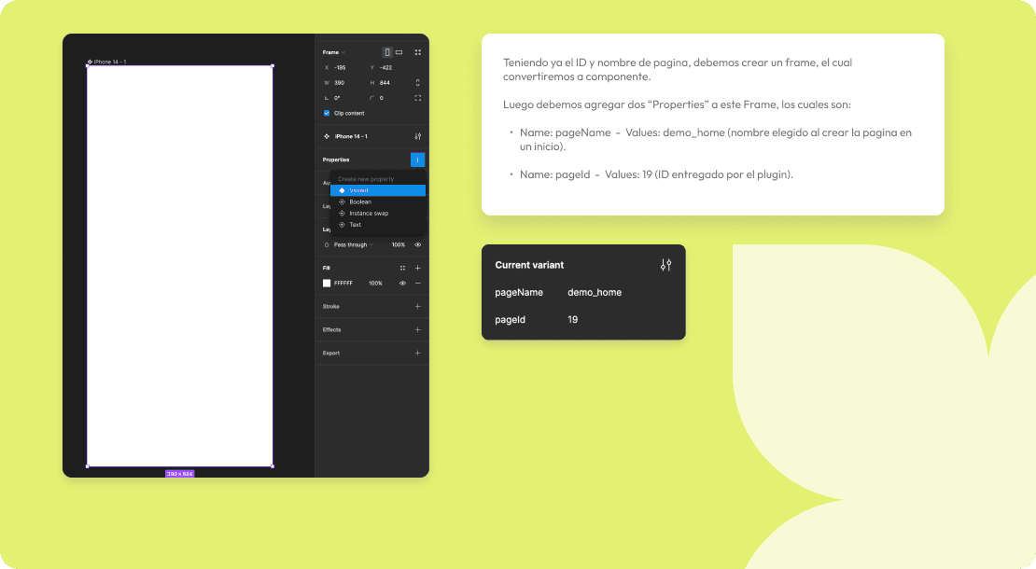Expand the variant properties icon on iPhone 14 - 1
Viewport: 1036px width, 569px height.
click(418, 135)
